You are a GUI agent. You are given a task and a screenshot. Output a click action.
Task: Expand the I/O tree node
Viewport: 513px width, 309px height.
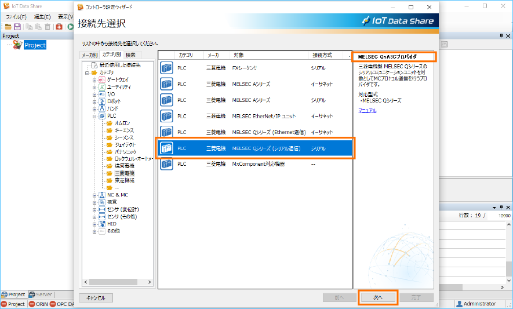[x=94, y=94]
